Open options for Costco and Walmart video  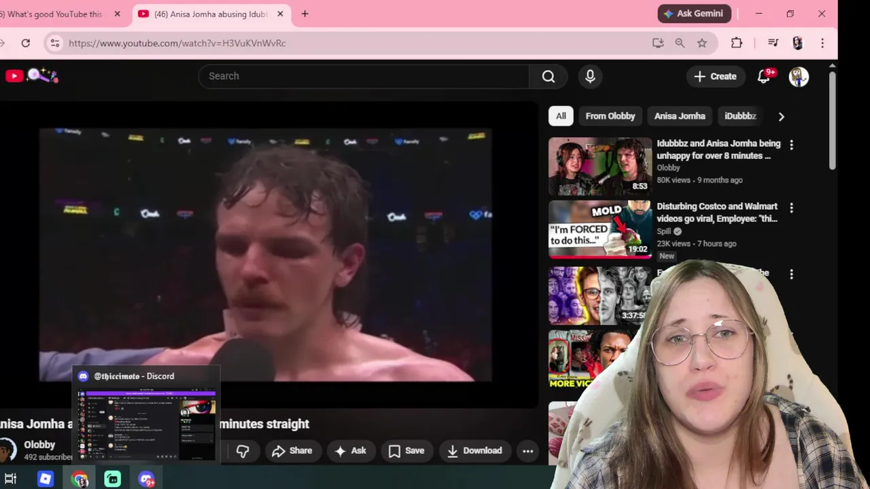click(791, 208)
